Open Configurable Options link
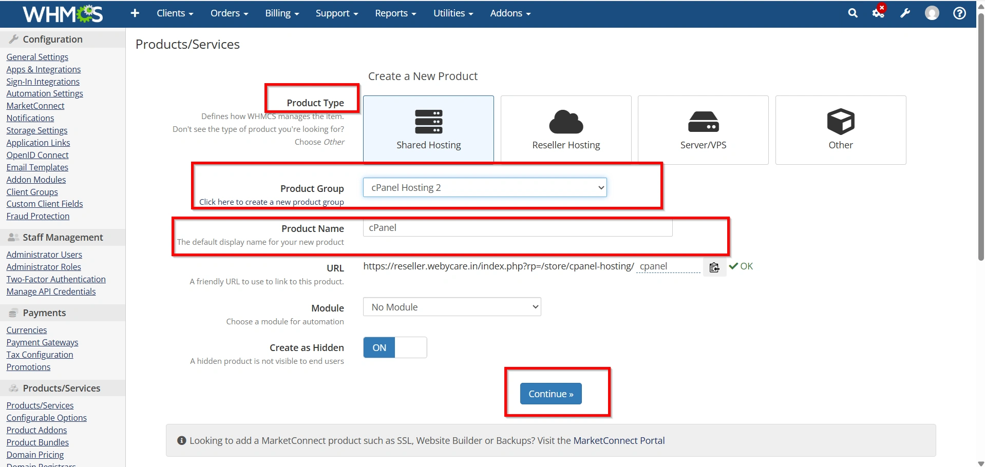 click(x=46, y=418)
